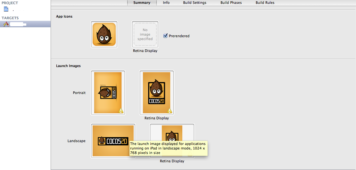Image resolution: width=356 pixels, height=170 pixels.
Task: Select the app target icon under TARGETS
Action: [6, 24]
